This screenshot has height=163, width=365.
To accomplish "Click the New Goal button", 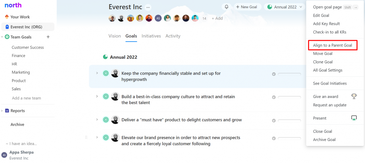I will pos(247,7).
